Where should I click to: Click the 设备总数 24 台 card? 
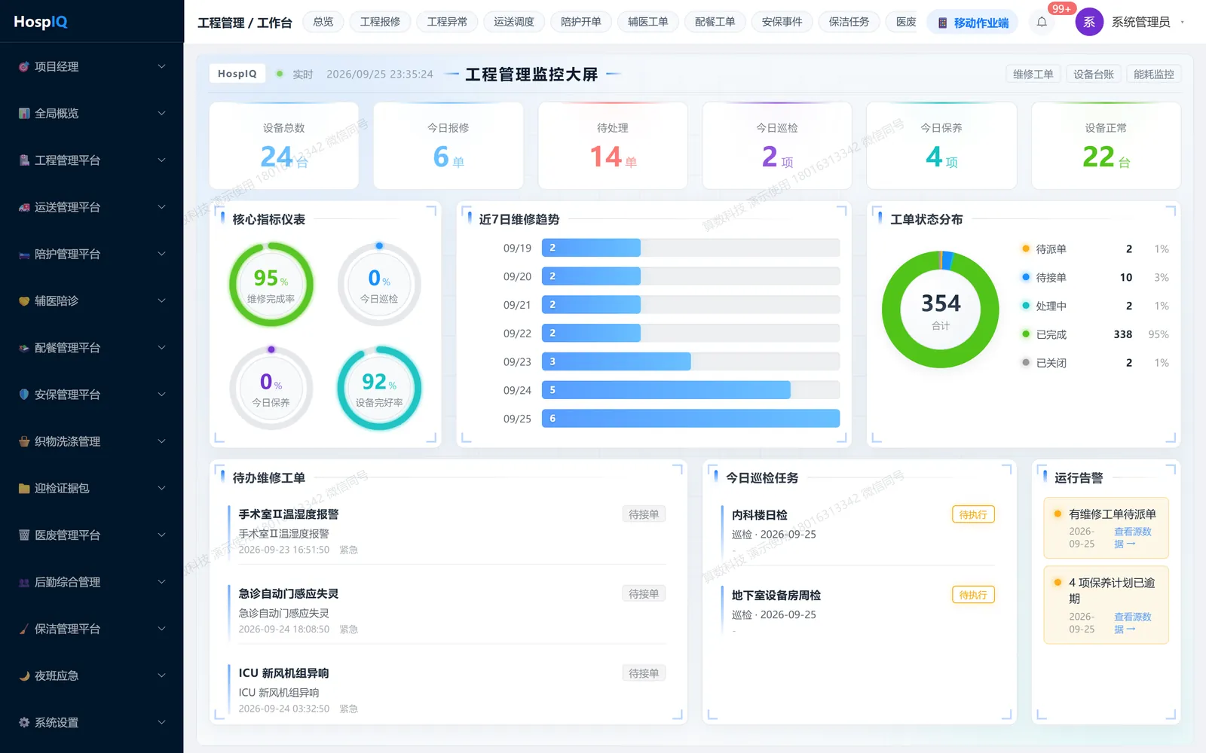click(284, 146)
